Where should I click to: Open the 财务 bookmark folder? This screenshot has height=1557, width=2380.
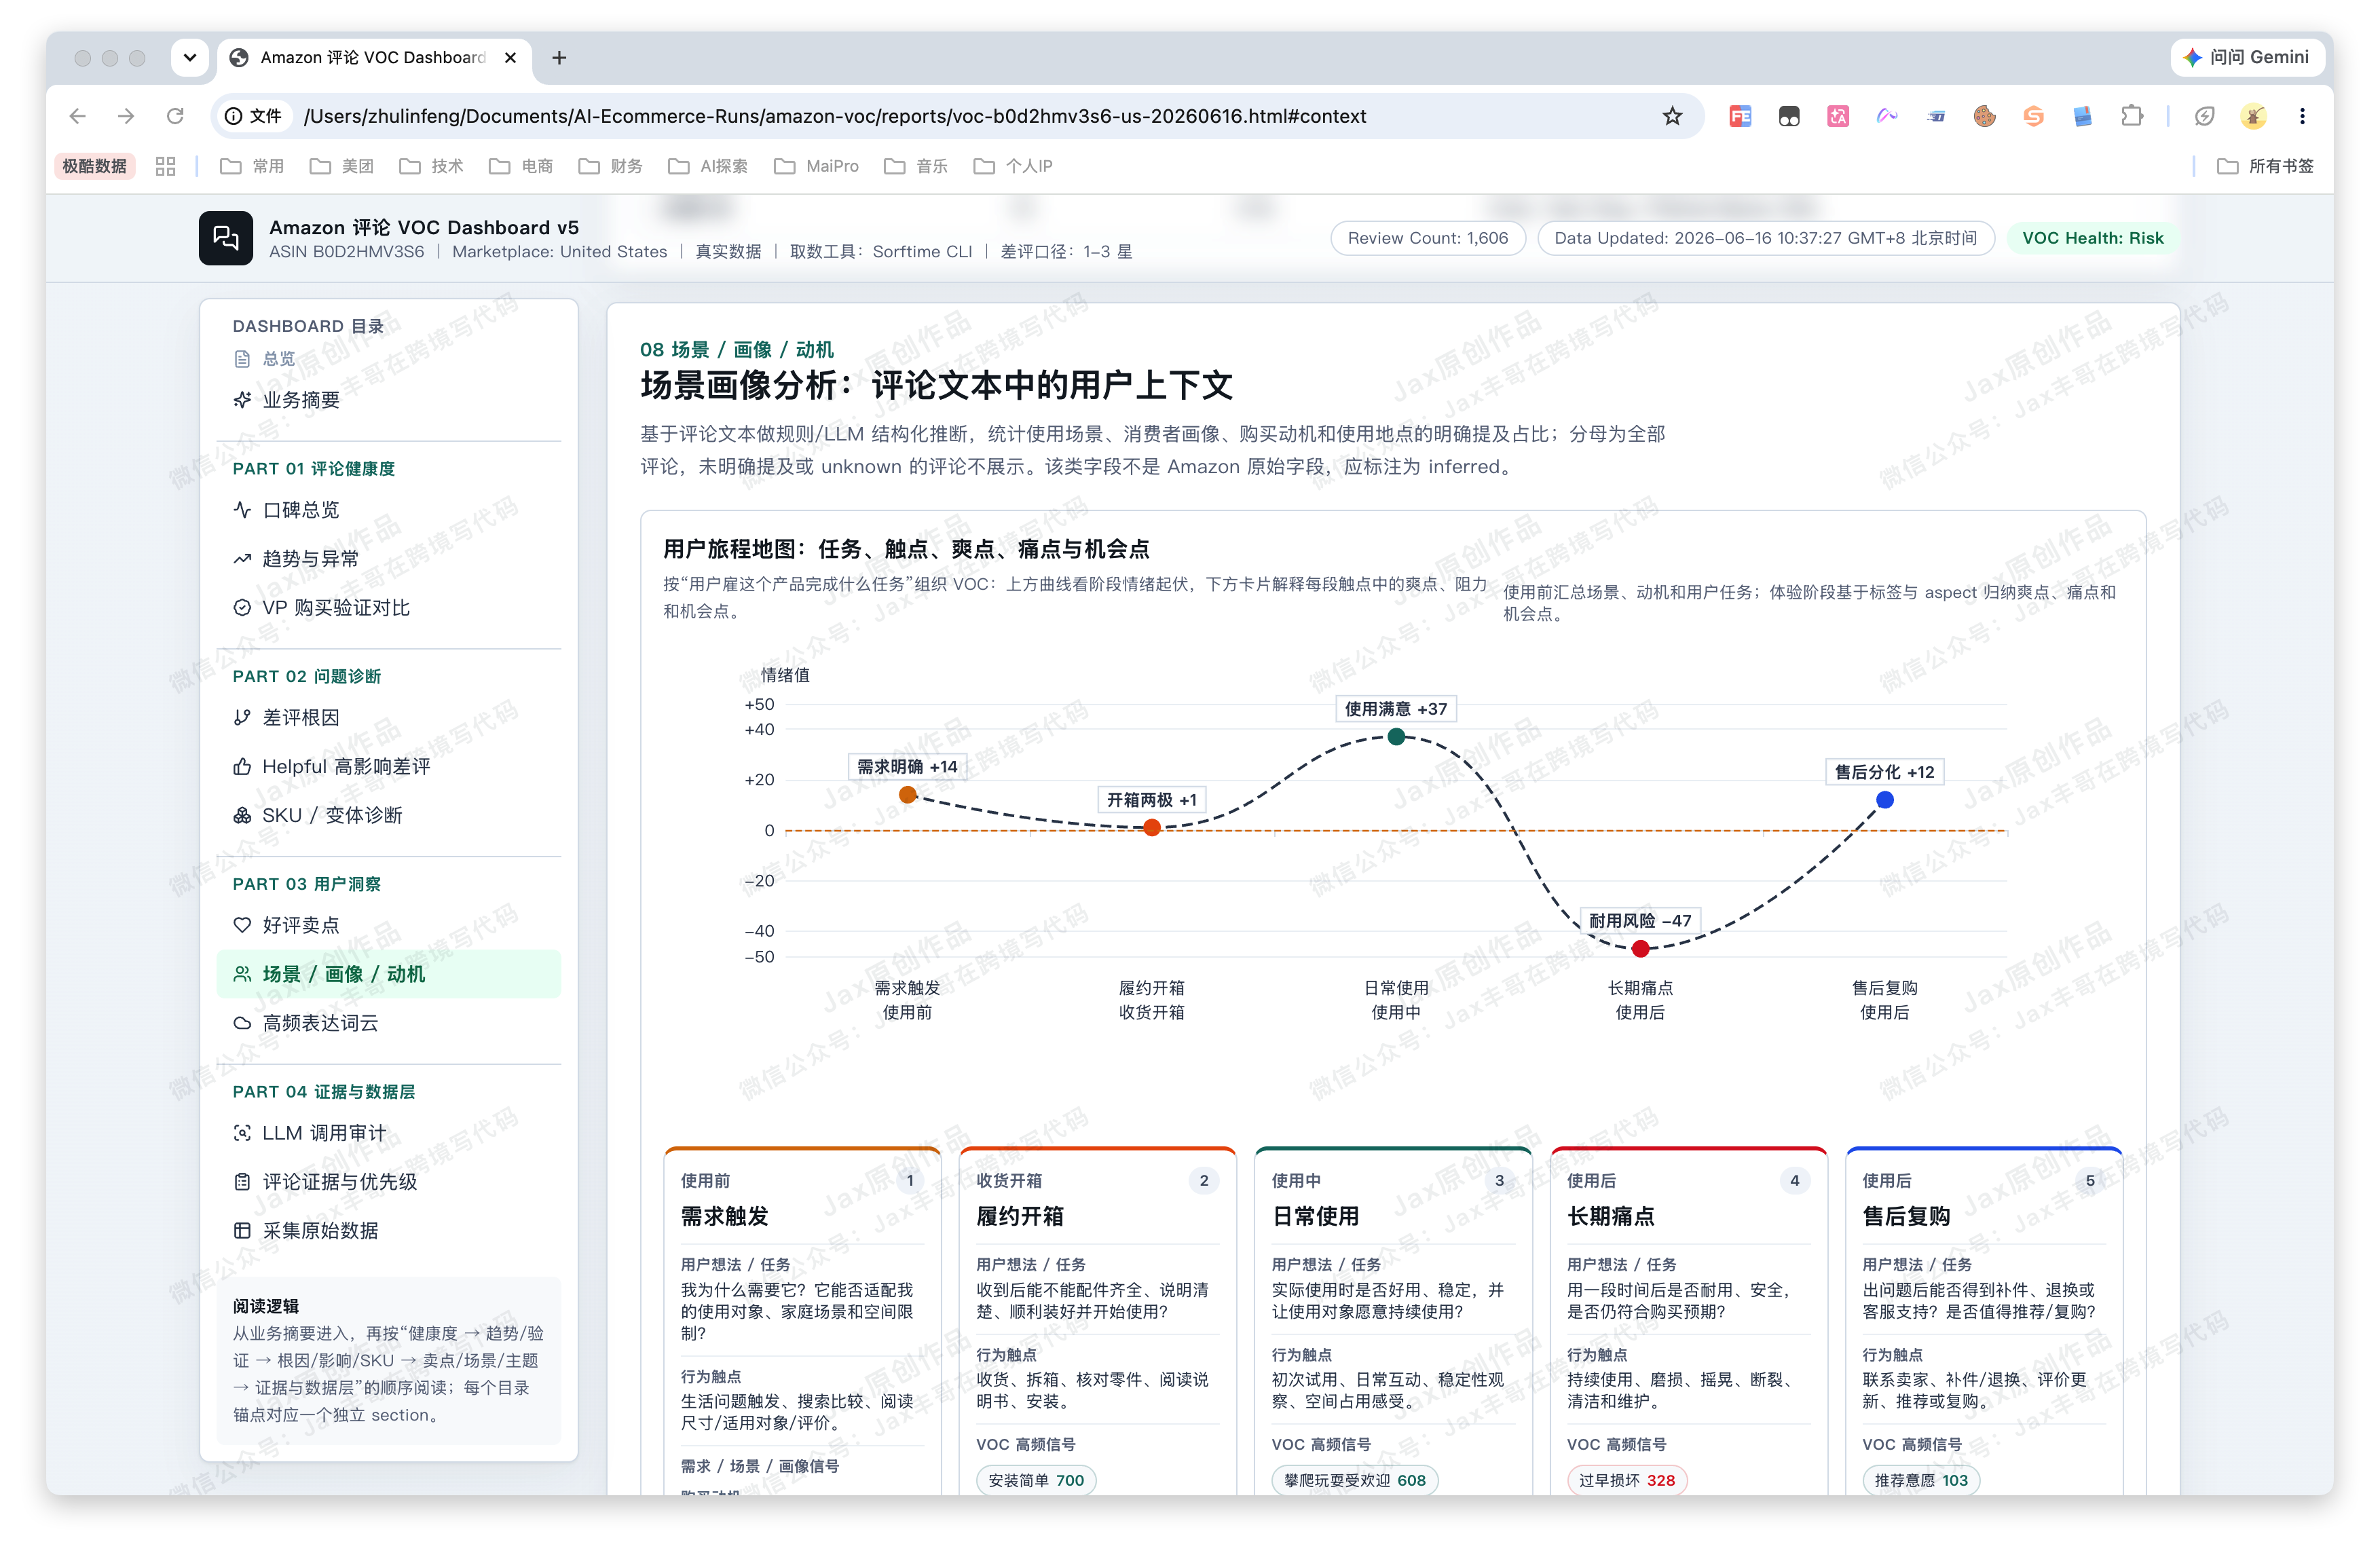611,166
